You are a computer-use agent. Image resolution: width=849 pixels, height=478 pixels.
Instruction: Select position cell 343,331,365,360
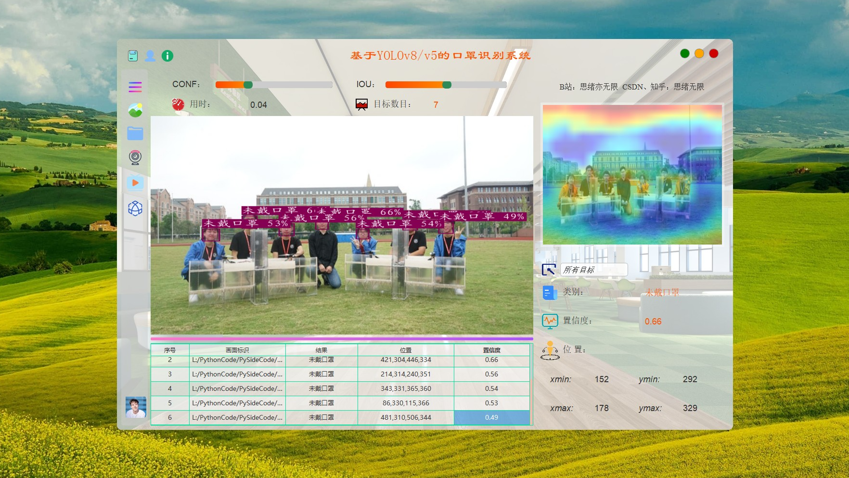click(x=406, y=388)
